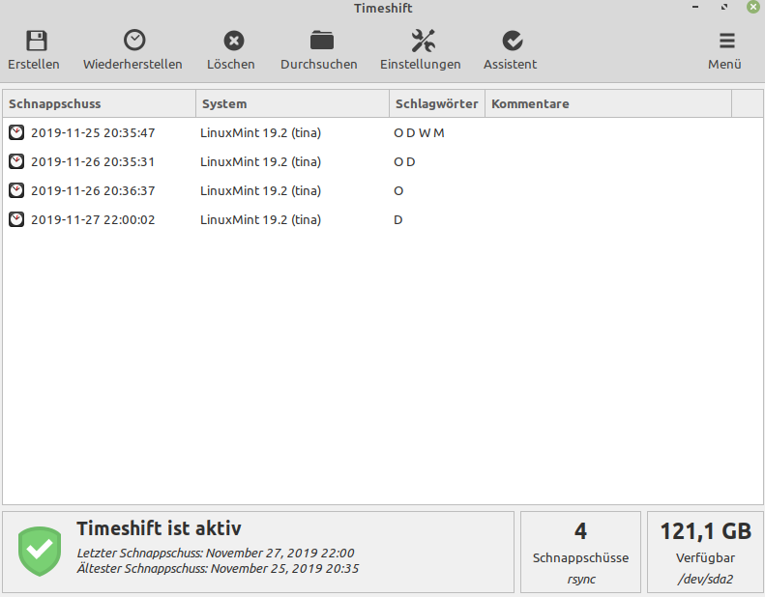Sort by Kommentare column header
Viewport: 765px width, 597px height.
coord(608,103)
